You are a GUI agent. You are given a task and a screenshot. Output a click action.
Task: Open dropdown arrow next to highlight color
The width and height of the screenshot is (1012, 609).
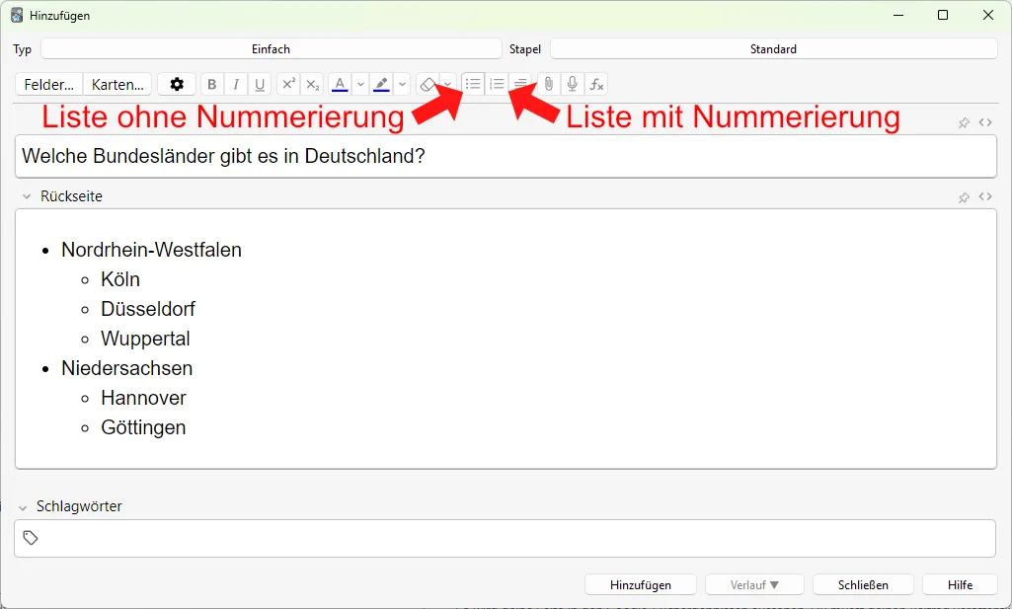(x=403, y=85)
